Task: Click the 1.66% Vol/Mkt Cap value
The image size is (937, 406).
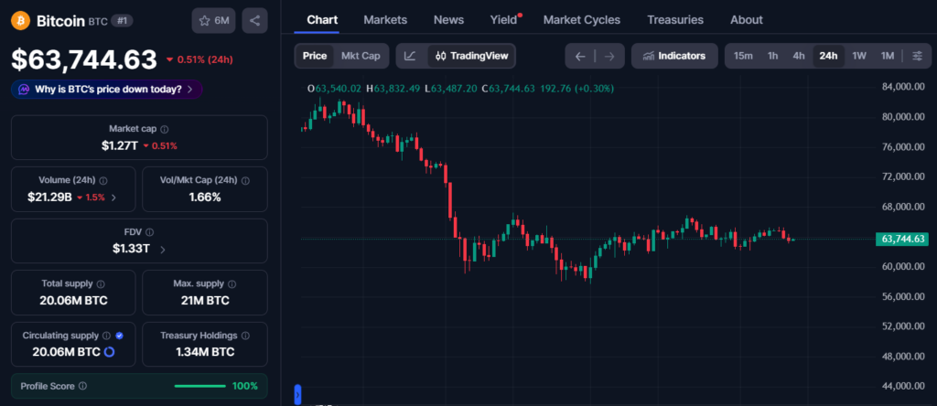Action: click(x=205, y=197)
